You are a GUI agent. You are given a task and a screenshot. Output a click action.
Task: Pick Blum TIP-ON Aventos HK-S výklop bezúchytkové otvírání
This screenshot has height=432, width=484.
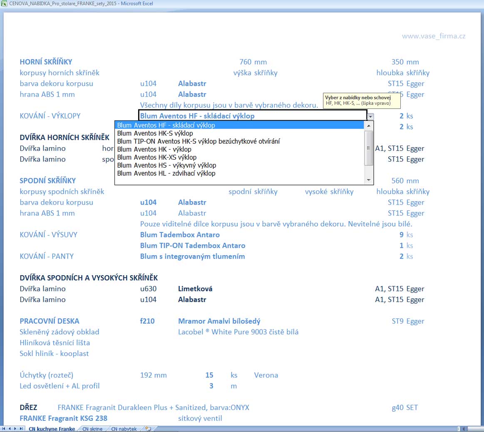pyautogui.click(x=240, y=141)
